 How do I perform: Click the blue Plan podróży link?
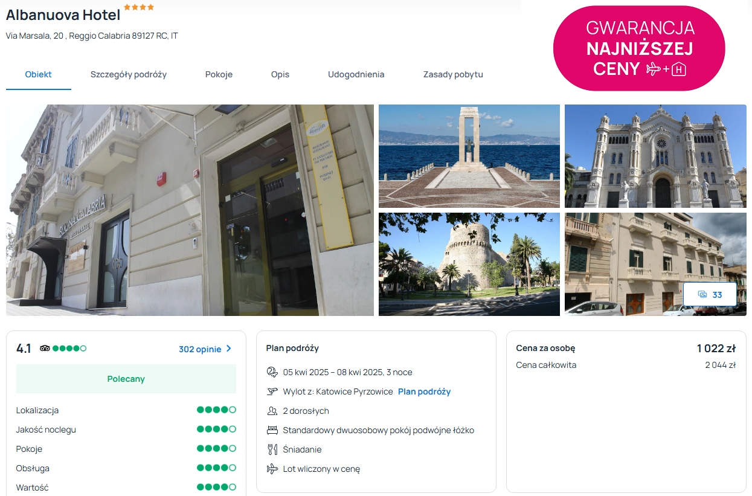click(x=424, y=391)
